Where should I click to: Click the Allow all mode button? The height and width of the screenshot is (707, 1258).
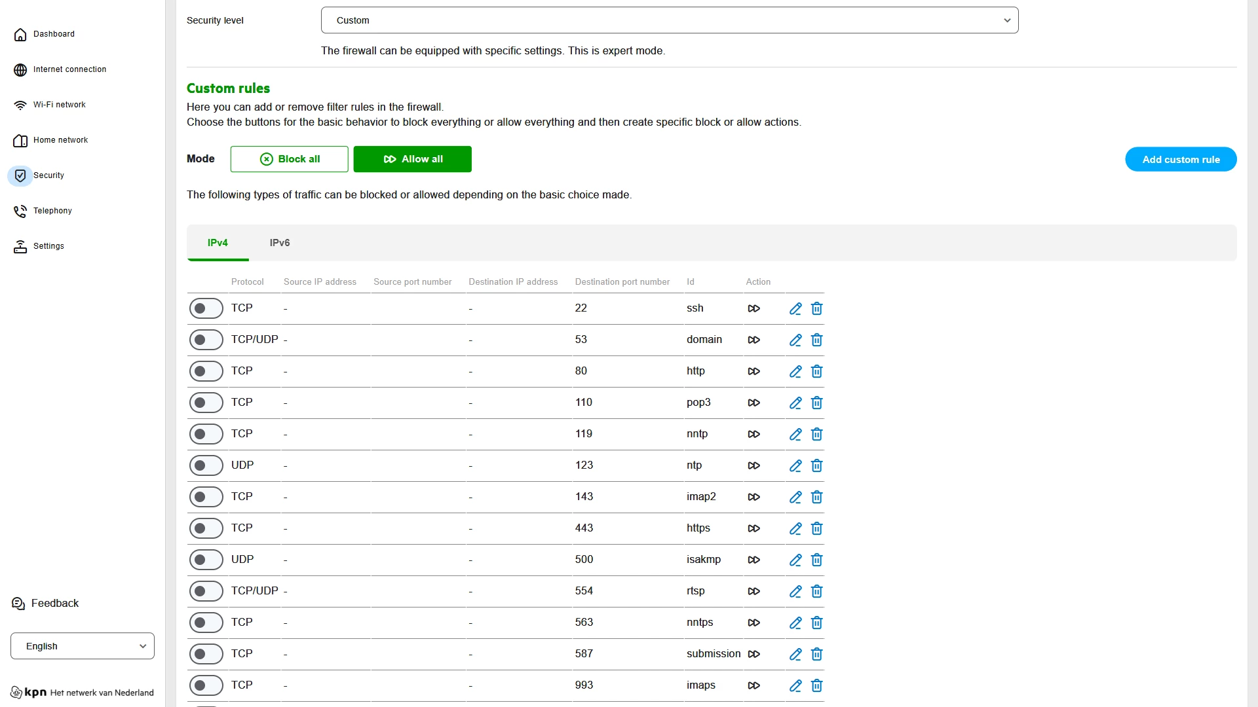(412, 159)
